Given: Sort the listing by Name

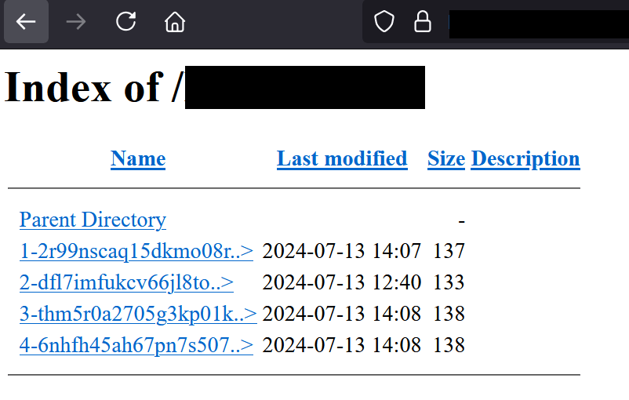Looking at the screenshot, I should coord(138,158).
